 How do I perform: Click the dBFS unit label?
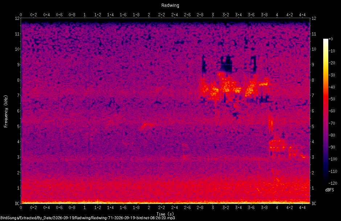pos(329,190)
